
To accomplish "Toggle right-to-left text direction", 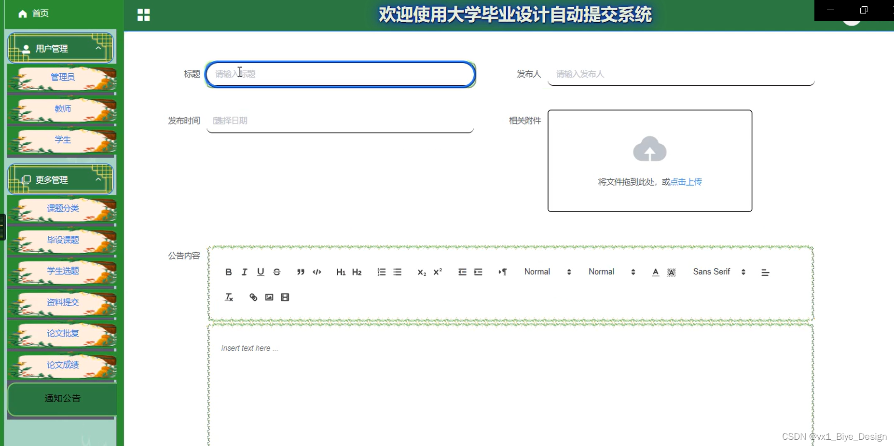I will click(502, 272).
